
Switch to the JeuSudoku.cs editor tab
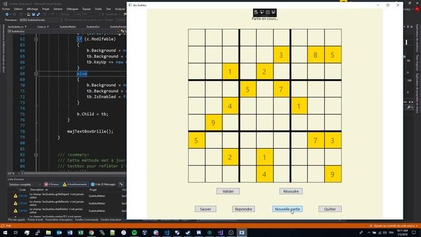pos(17,26)
